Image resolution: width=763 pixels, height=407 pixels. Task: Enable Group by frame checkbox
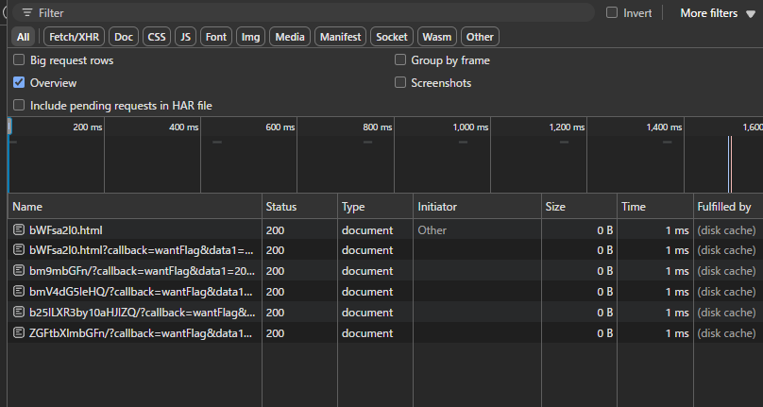click(x=400, y=59)
